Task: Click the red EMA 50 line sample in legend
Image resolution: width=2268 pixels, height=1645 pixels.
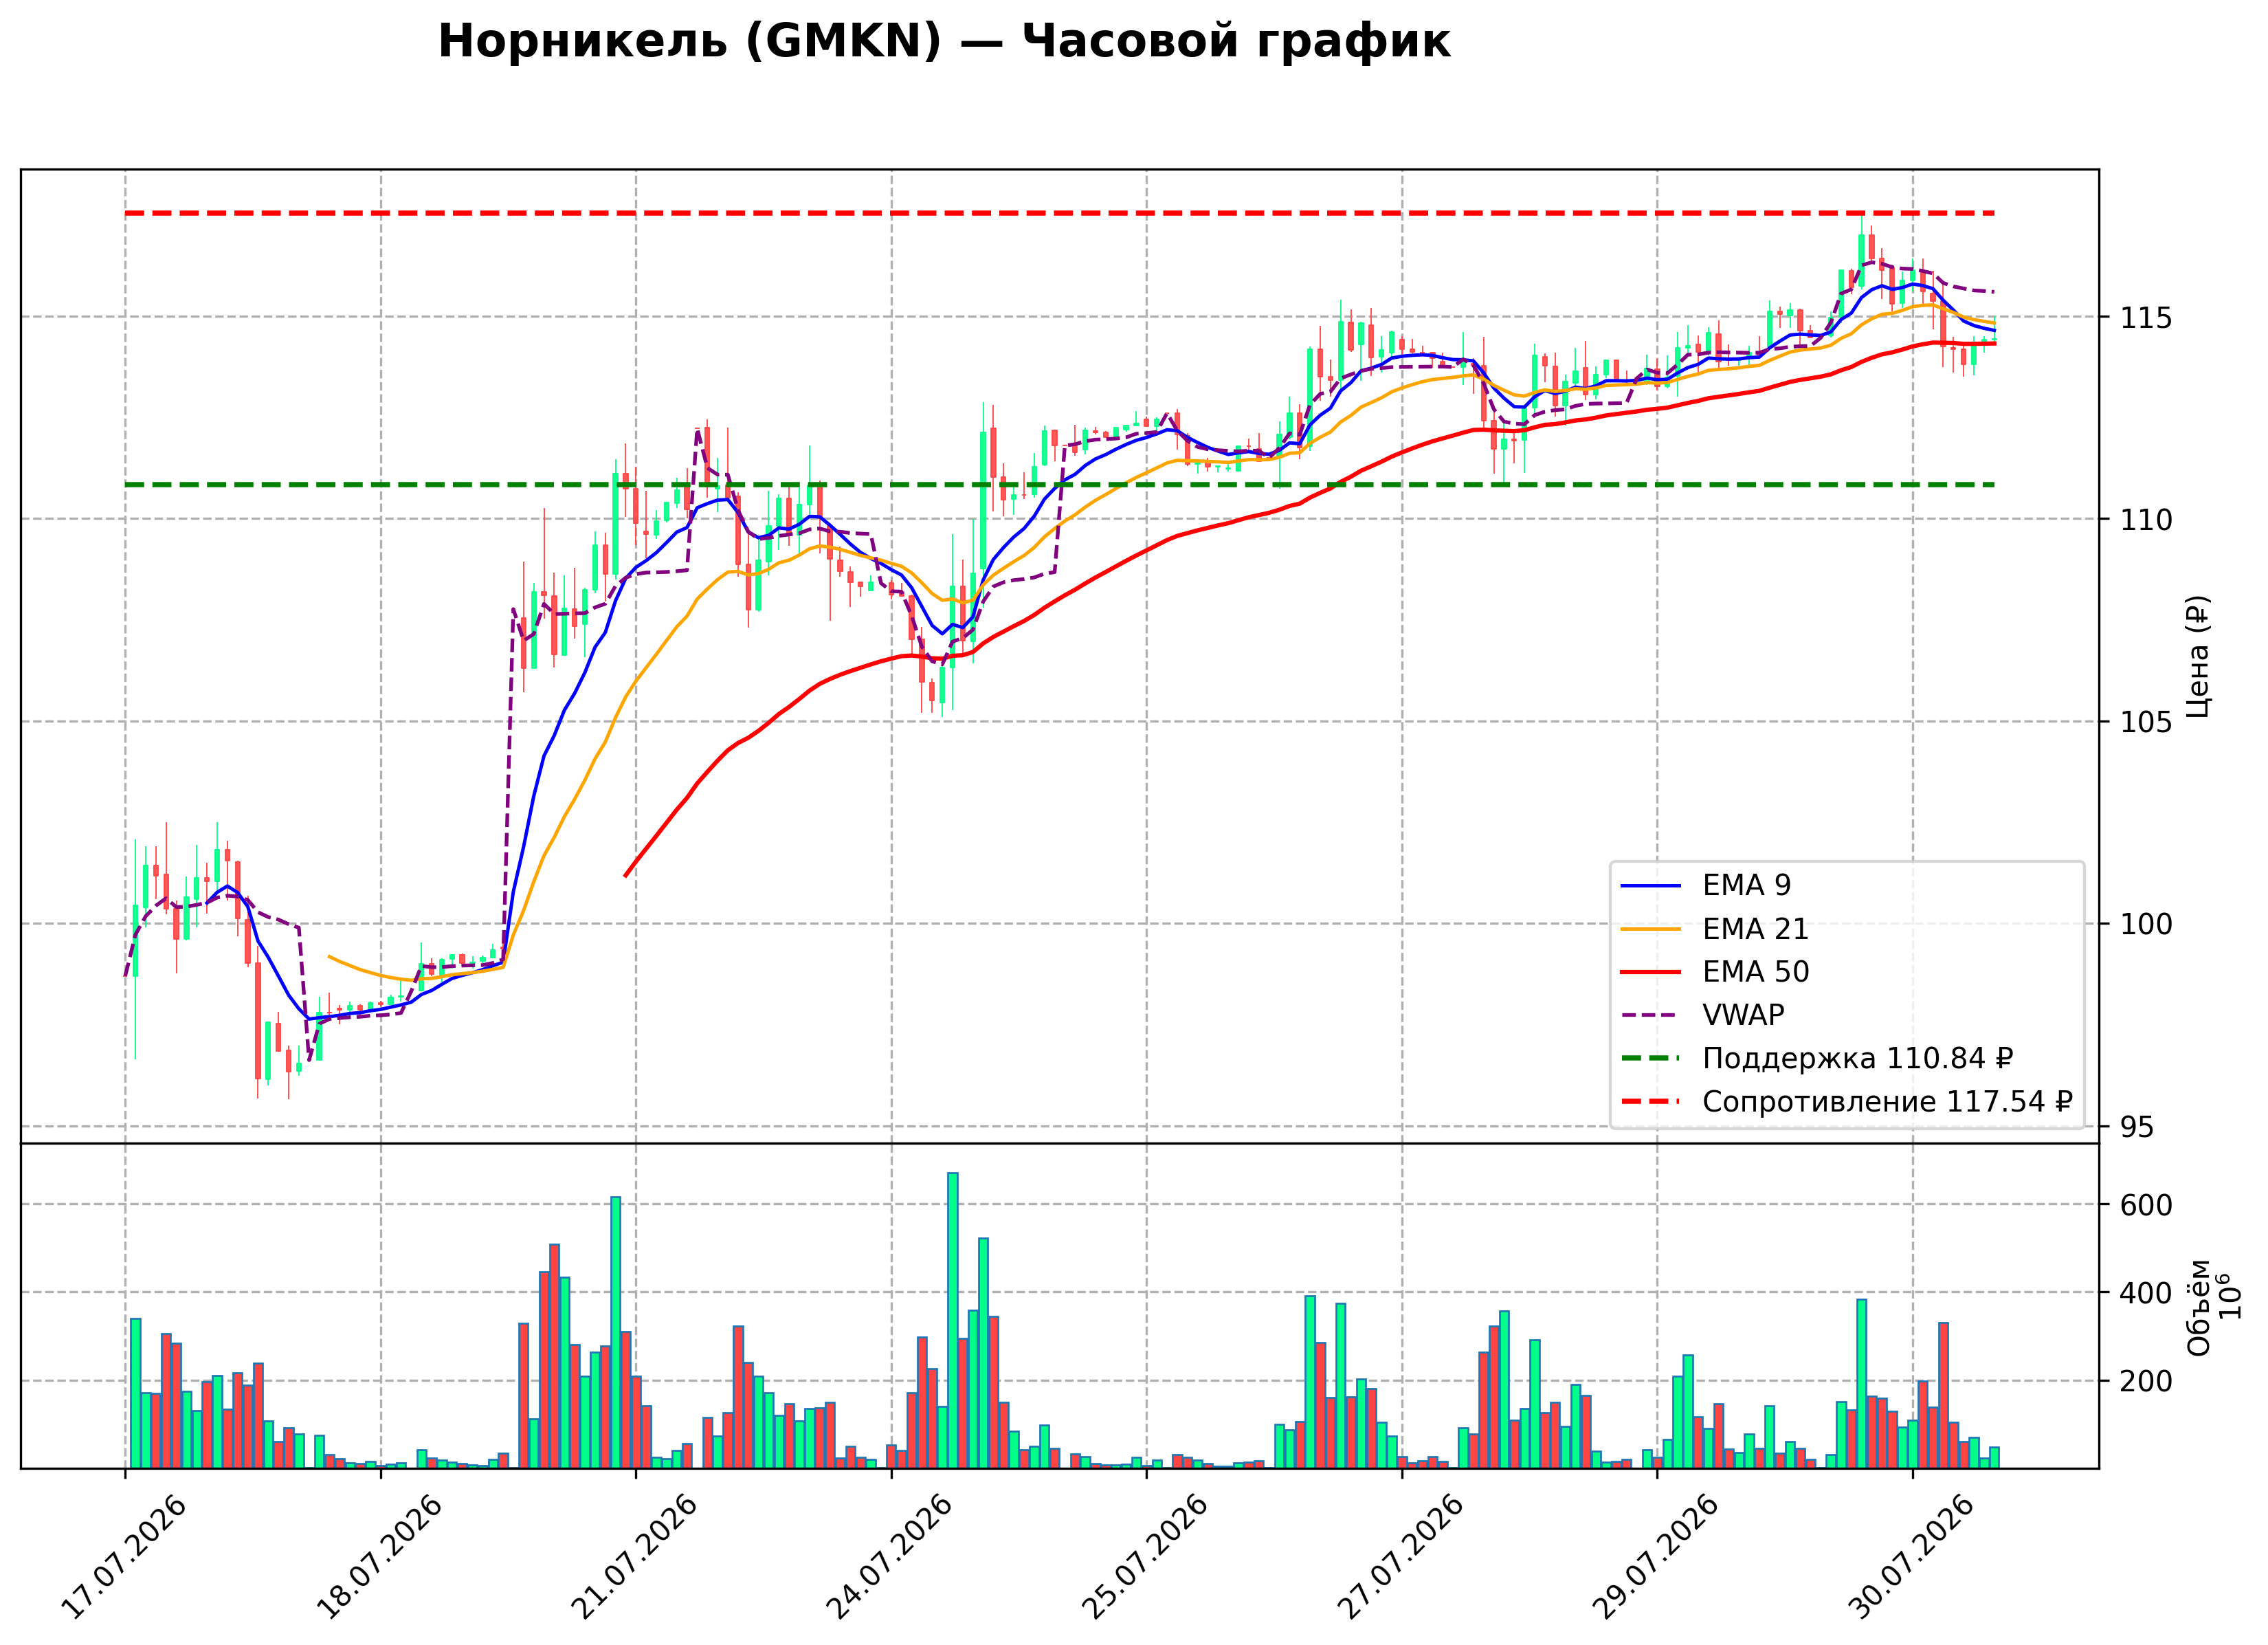Action: point(1650,972)
